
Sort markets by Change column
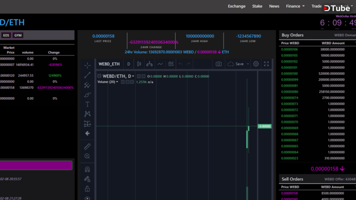coord(54,52)
